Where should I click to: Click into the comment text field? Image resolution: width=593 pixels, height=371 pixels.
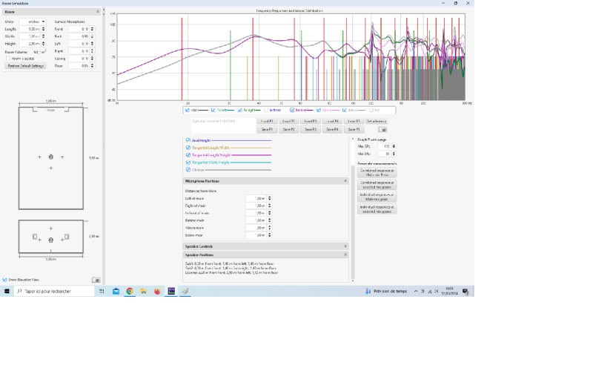pyautogui.click(x=223, y=125)
